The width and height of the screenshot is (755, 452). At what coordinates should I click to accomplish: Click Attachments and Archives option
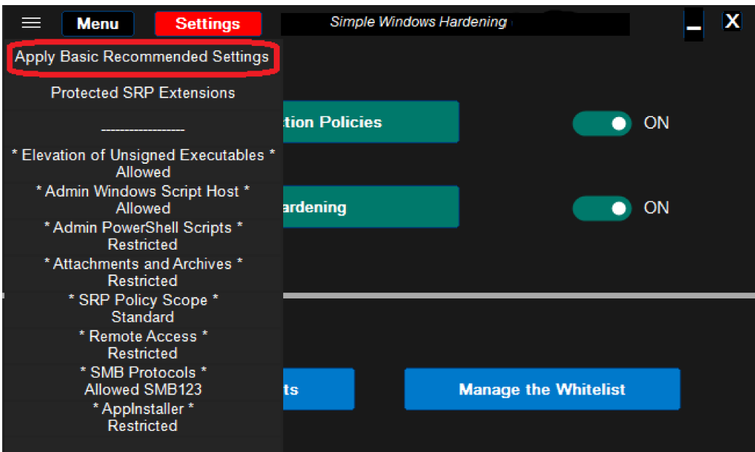click(x=143, y=272)
